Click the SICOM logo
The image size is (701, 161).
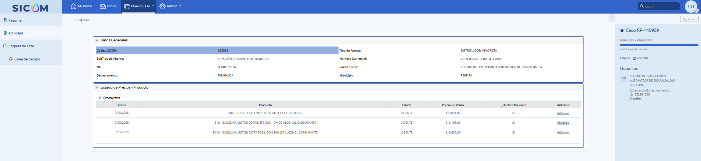coord(30,7)
